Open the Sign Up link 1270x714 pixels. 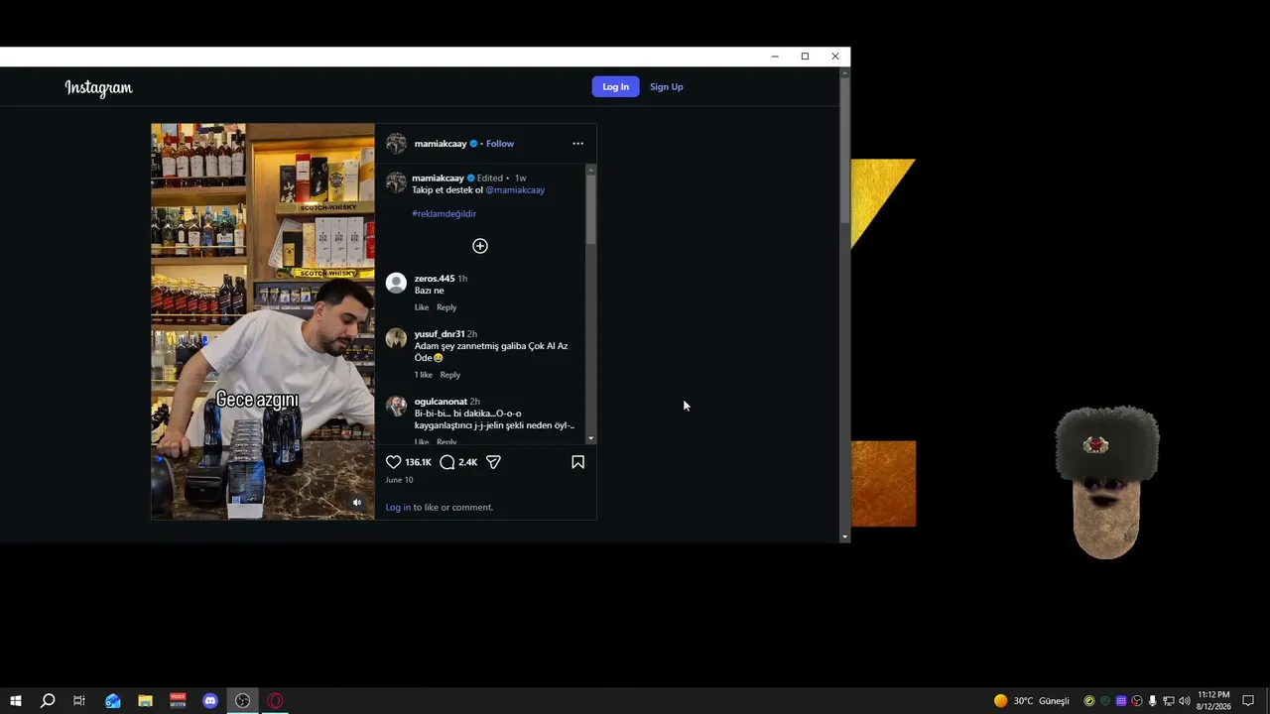pyautogui.click(x=666, y=86)
